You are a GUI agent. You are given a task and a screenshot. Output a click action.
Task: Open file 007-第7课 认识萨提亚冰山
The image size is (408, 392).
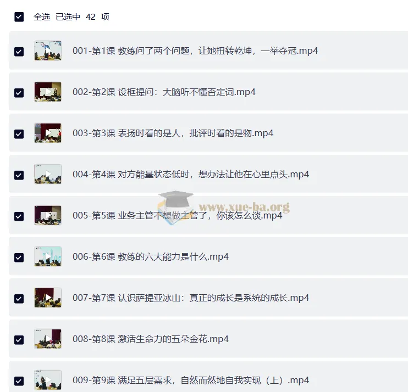[191, 298]
